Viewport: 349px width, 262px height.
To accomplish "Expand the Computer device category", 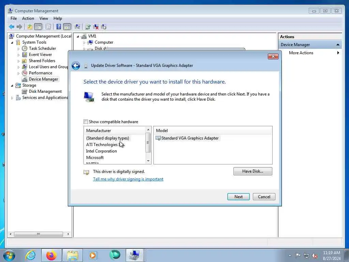I will coord(84,43).
